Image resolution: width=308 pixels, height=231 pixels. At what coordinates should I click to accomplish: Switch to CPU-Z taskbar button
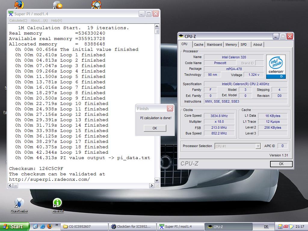point(229,226)
